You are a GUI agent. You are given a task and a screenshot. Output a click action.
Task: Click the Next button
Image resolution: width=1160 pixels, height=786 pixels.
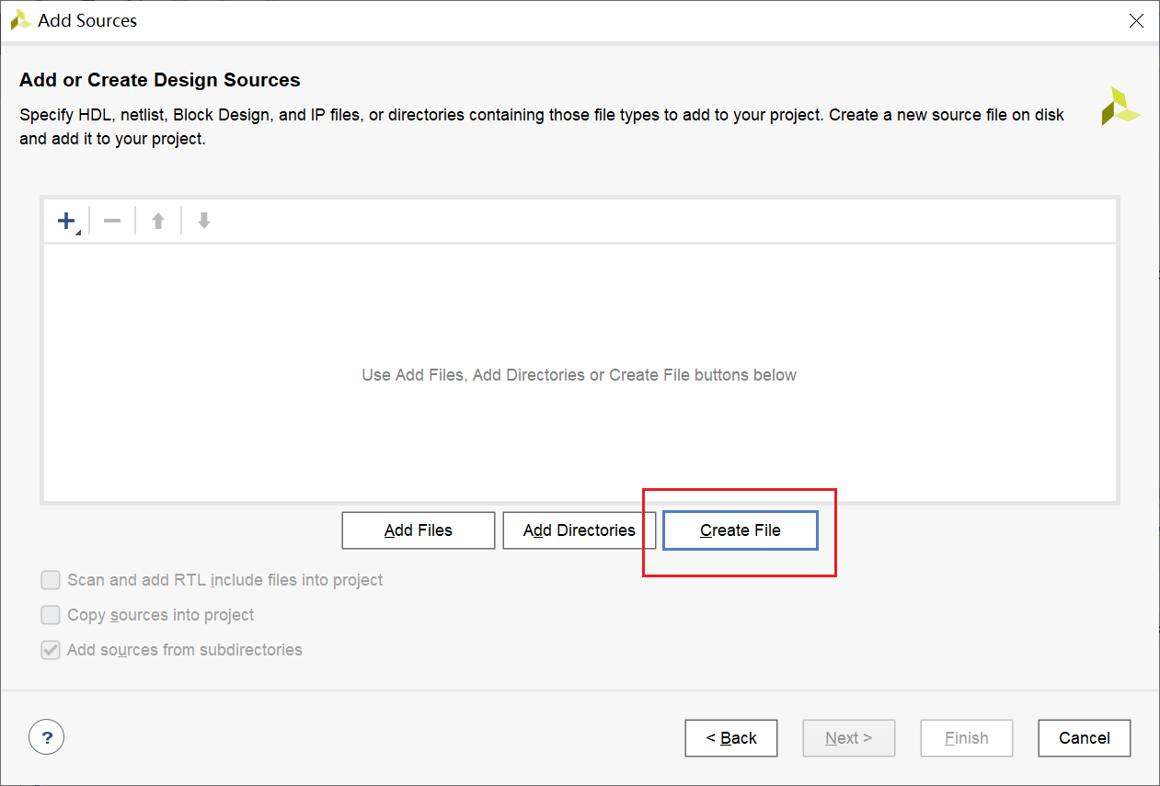[849, 738]
